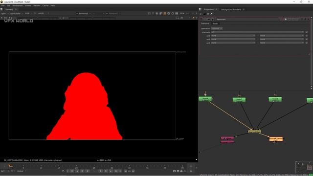
Task: Click the Viewer pane layout icon
Action: [x=1, y=9]
